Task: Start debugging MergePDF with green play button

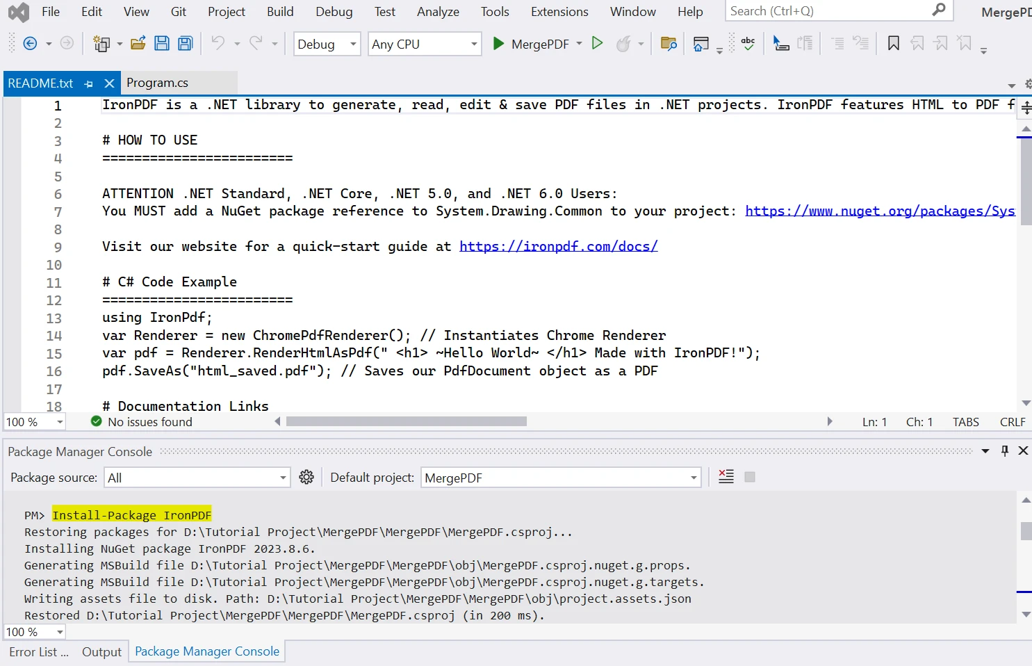Action: (498, 44)
